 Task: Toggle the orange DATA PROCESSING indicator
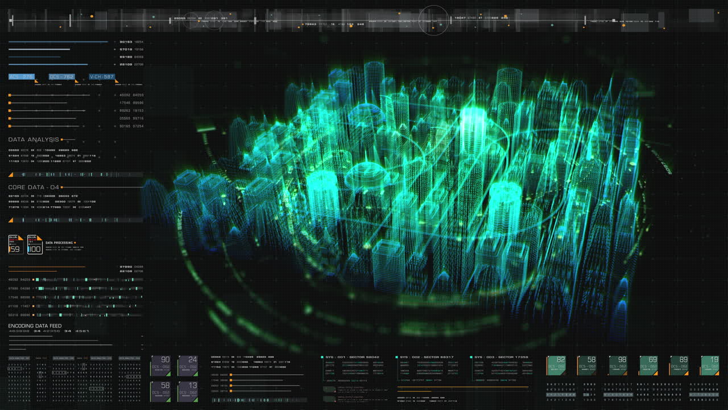coord(75,243)
